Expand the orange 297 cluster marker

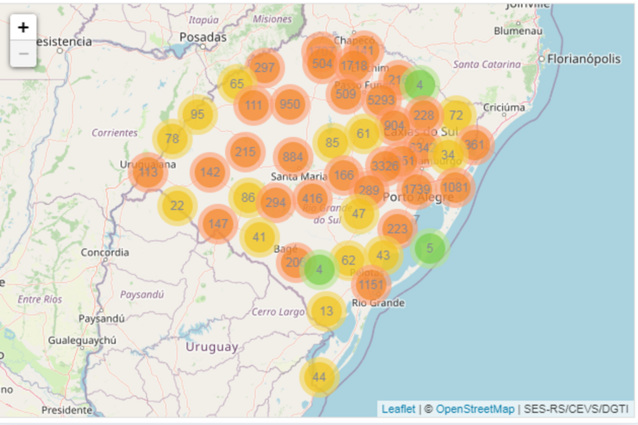point(264,67)
